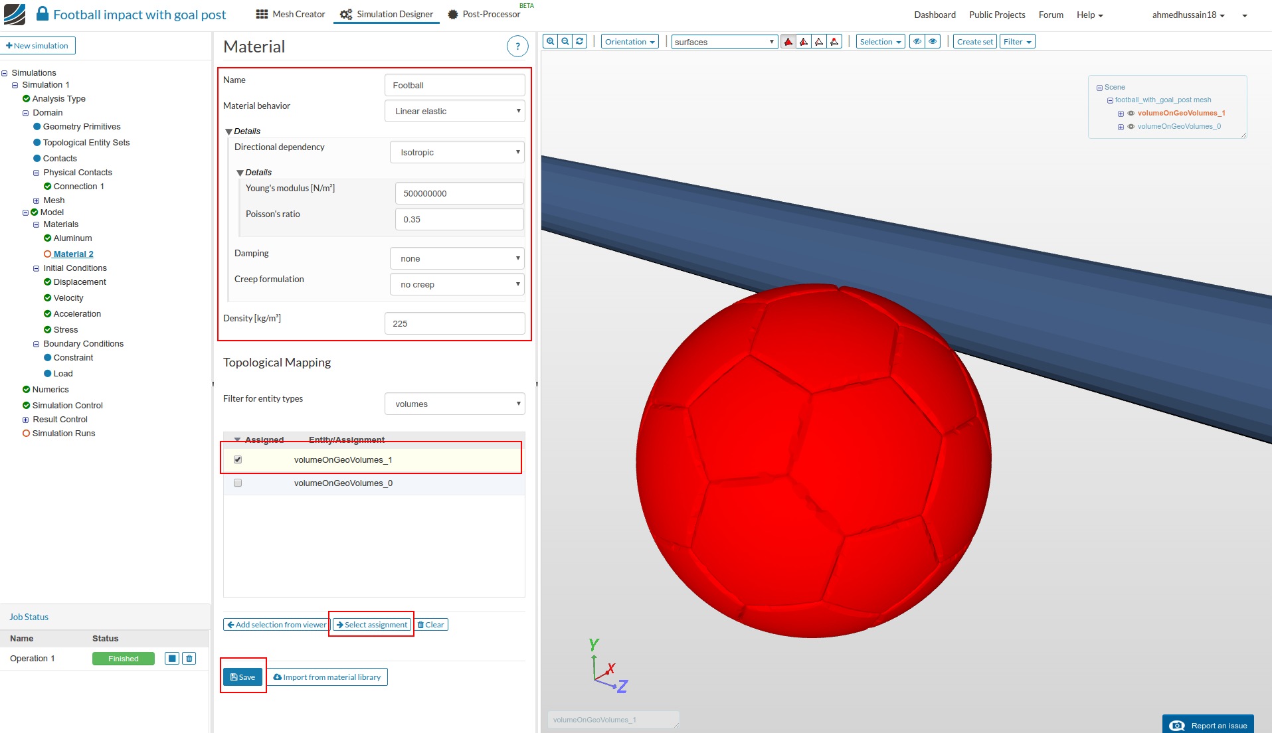Click the Geometry Primitives blue dot icon
Viewport: 1272px width, 733px height.
point(37,127)
